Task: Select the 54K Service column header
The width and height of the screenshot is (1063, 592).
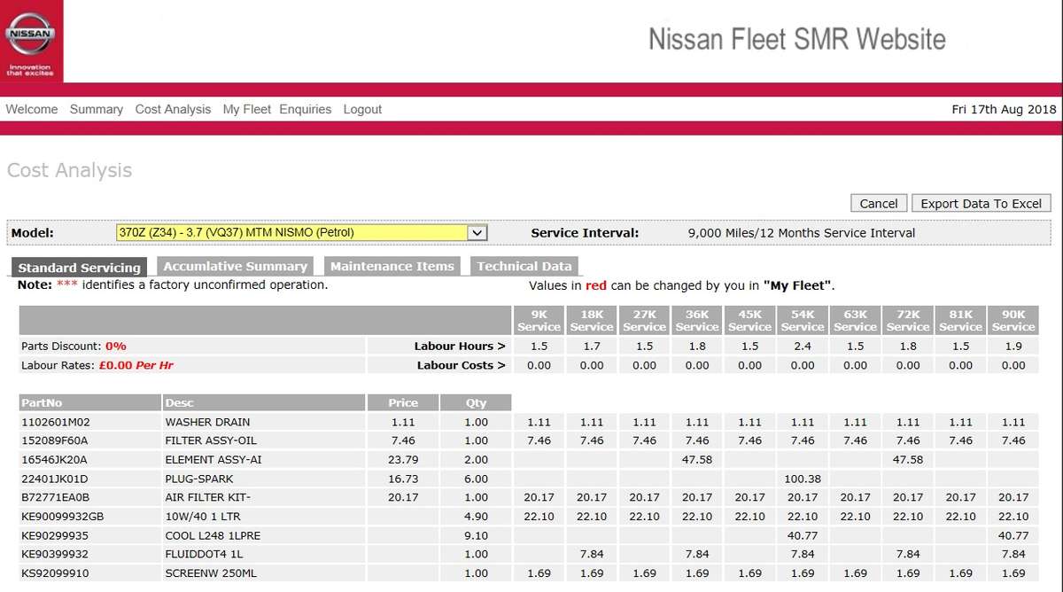Action: [x=803, y=320]
